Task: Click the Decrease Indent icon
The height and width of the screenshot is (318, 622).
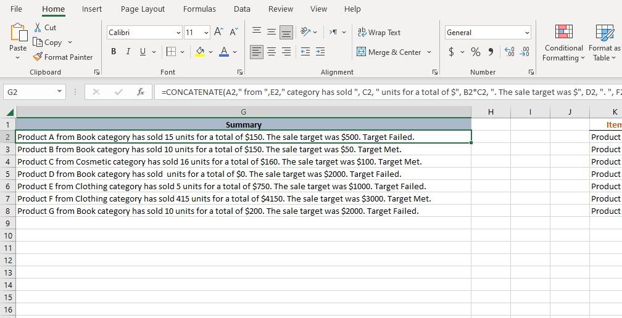Action: tap(305, 52)
